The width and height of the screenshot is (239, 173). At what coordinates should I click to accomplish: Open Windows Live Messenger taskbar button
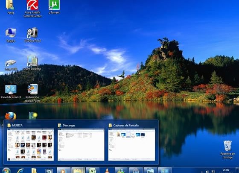tap(121, 170)
